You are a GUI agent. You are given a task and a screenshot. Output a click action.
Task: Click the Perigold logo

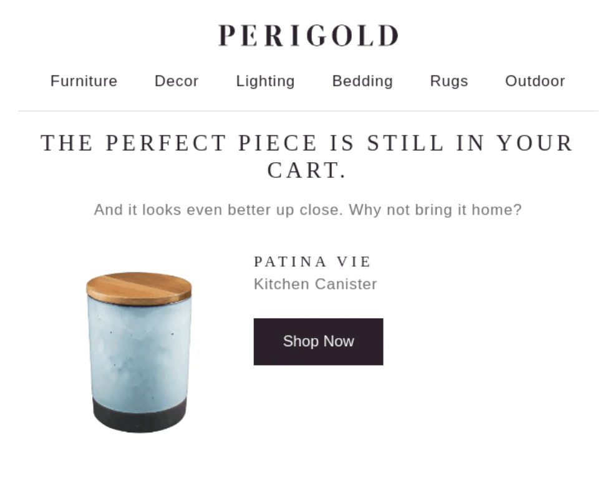coord(308,36)
